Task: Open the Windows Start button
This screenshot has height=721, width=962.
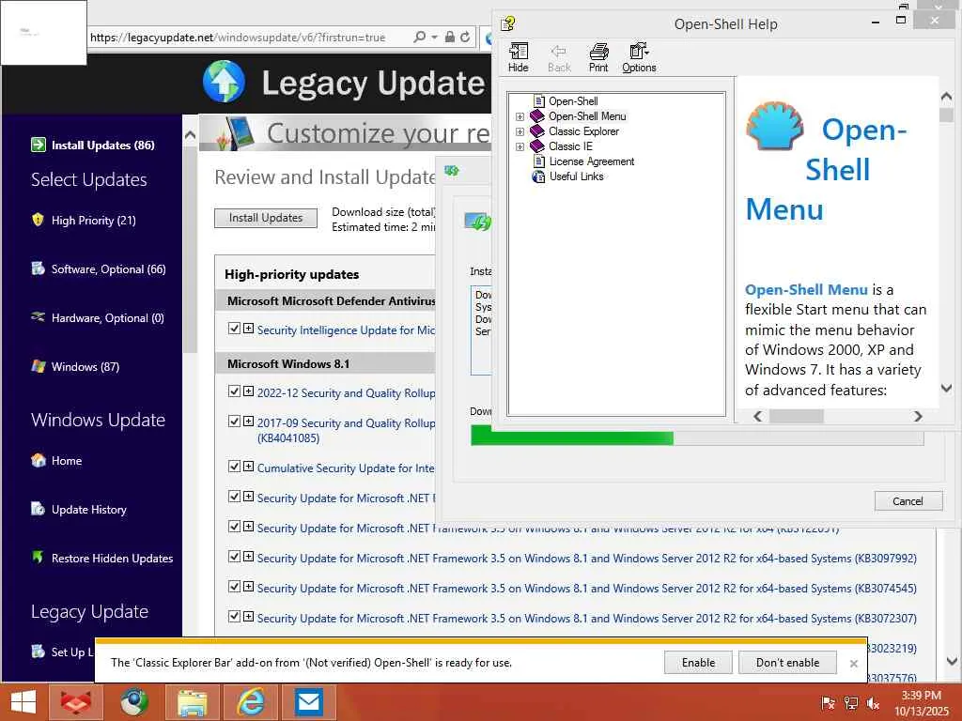Action: pos(23,702)
